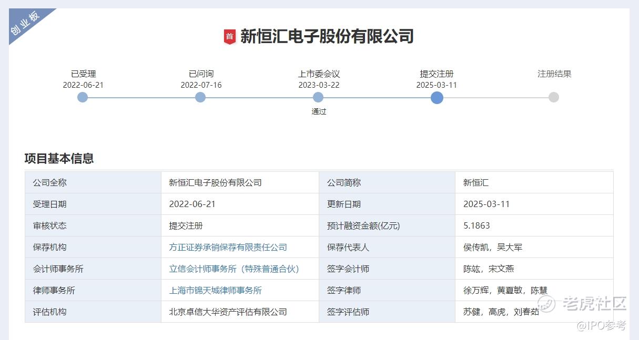Select the date 2023-03-22 under 上市委会议

pyautogui.click(x=319, y=85)
